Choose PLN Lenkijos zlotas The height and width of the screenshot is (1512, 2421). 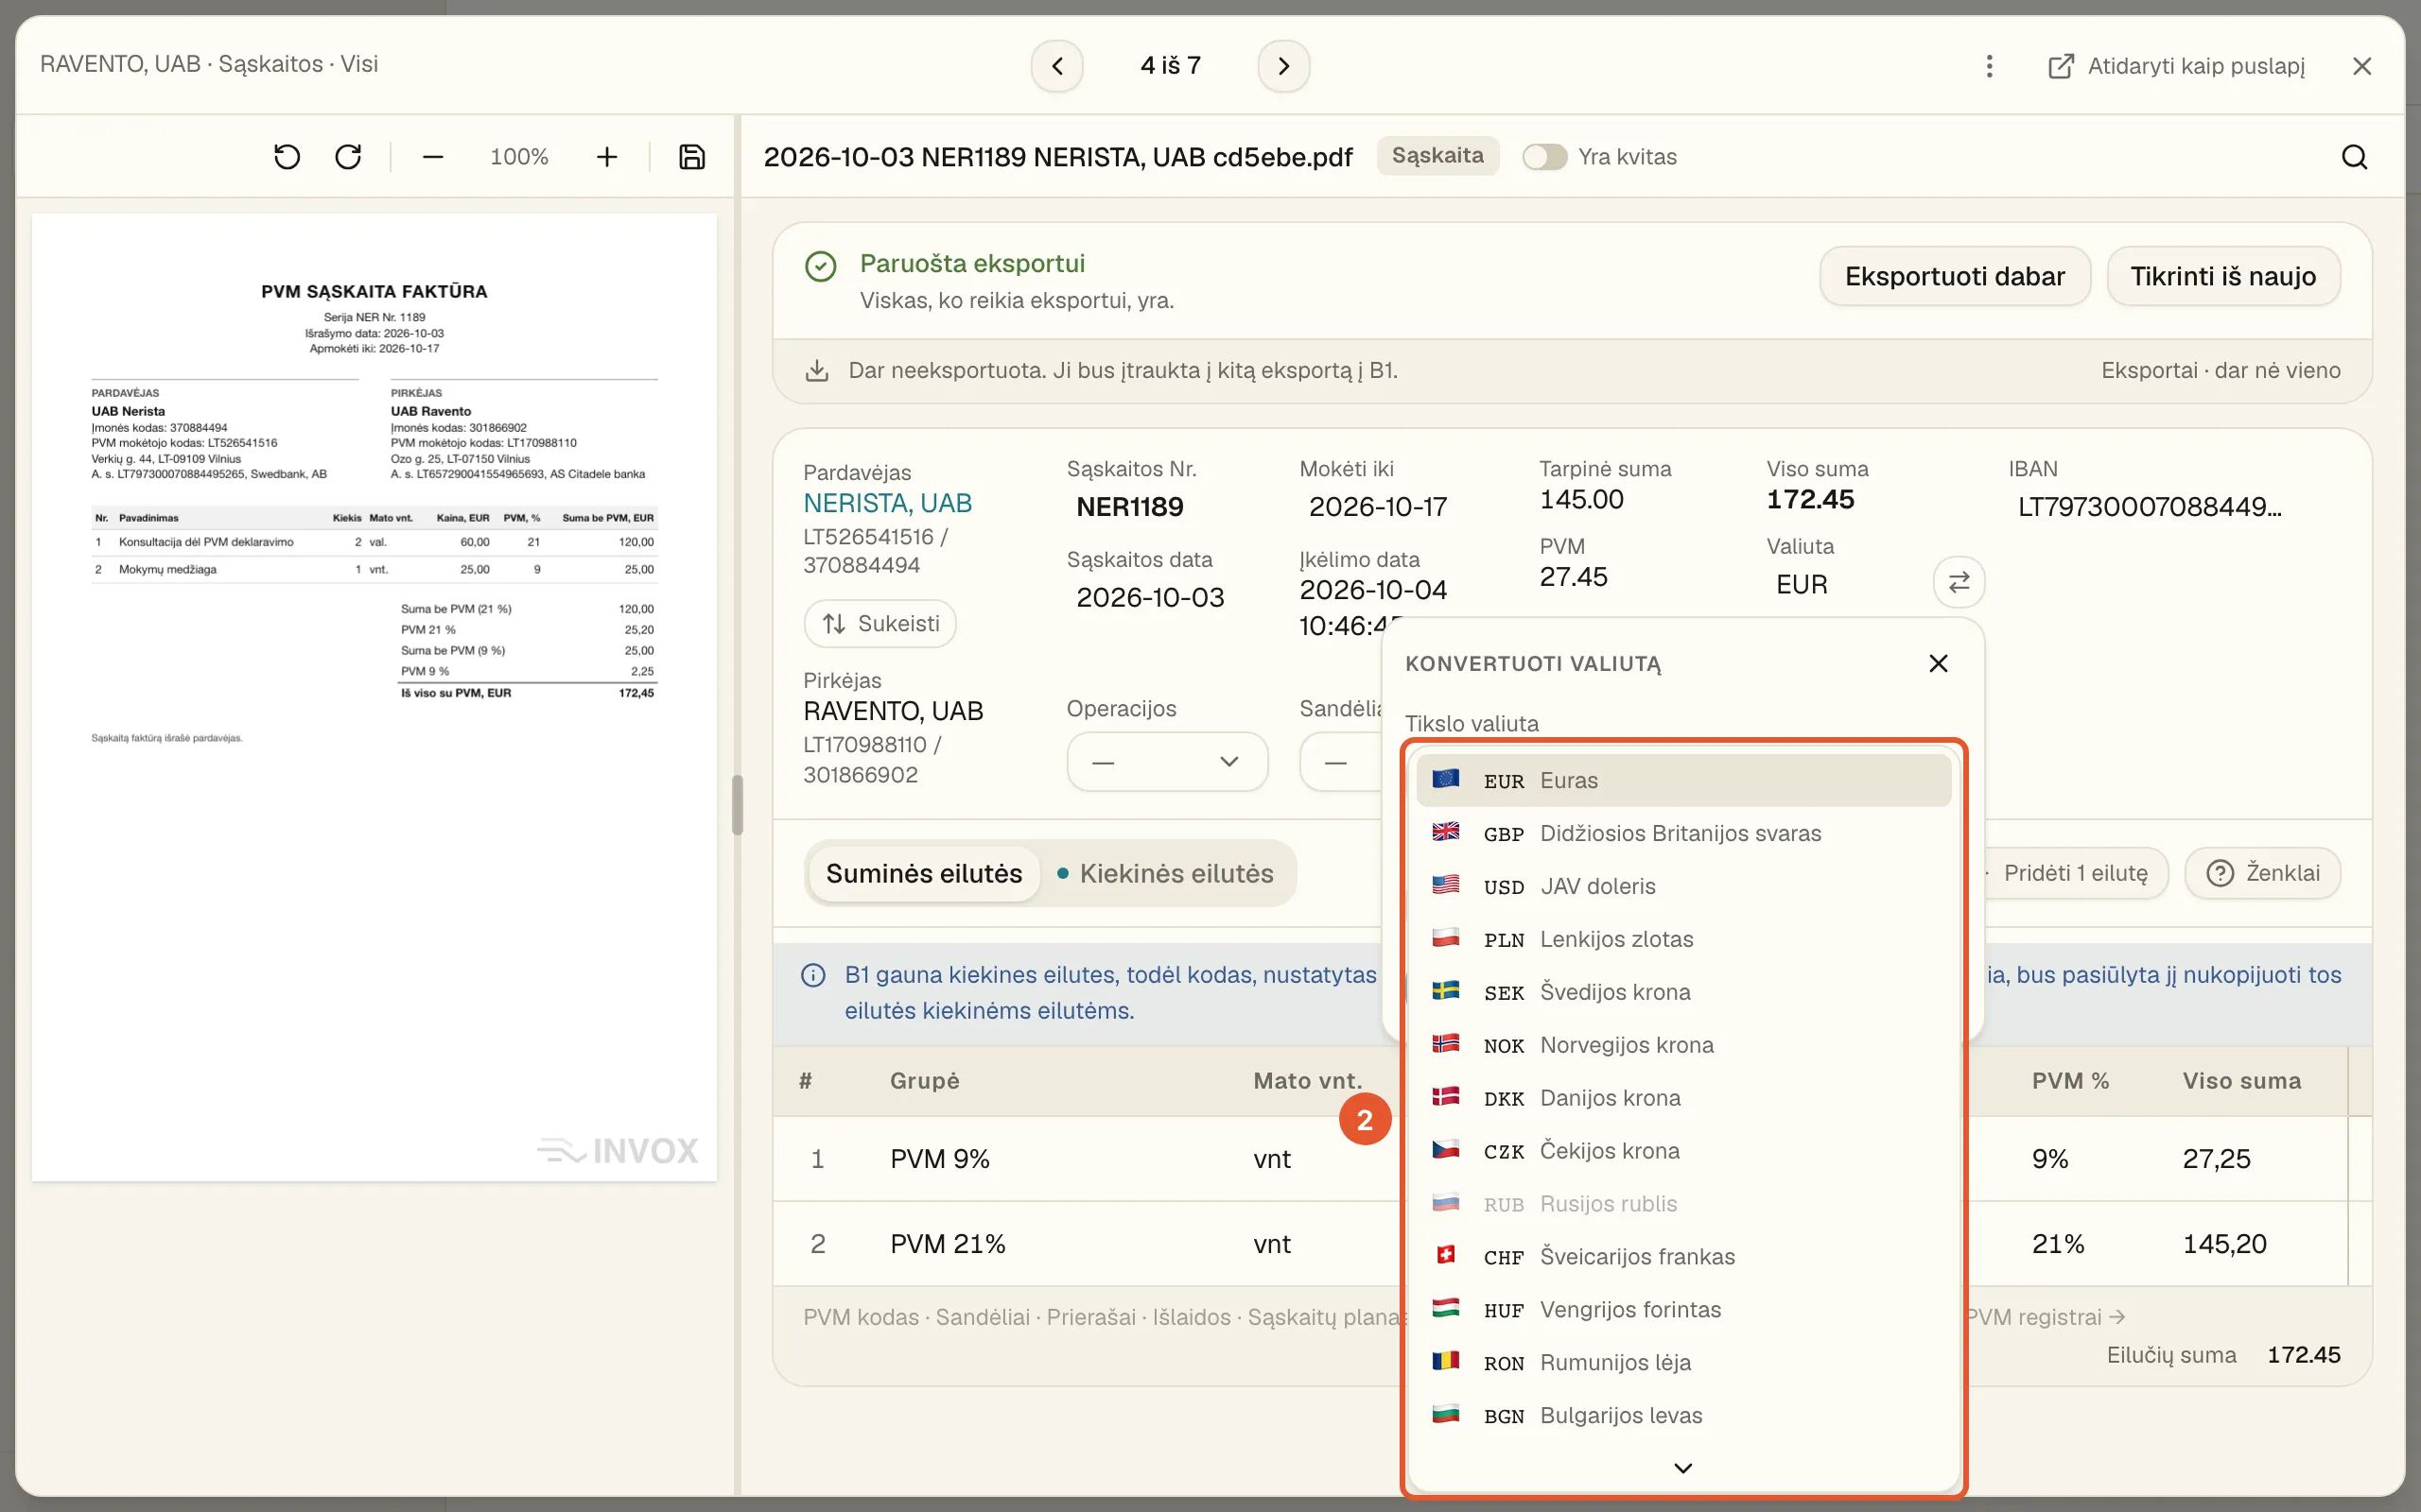click(x=1683, y=939)
